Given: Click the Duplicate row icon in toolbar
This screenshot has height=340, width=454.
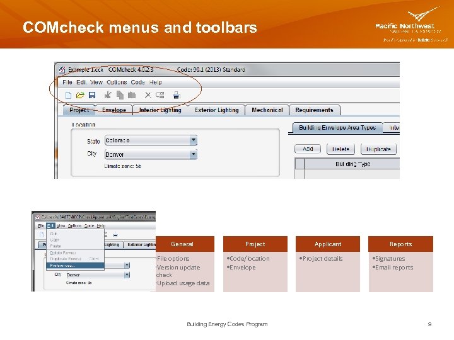Looking at the screenshot, I should pos(160,95).
